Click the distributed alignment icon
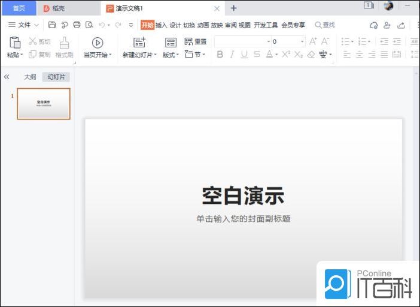This screenshot has width=420, height=307. (397, 55)
